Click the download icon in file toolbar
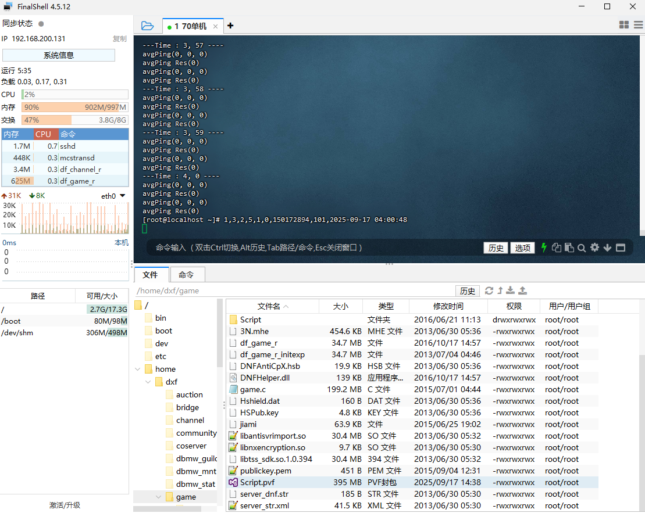The width and height of the screenshot is (645, 513). pyautogui.click(x=511, y=290)
